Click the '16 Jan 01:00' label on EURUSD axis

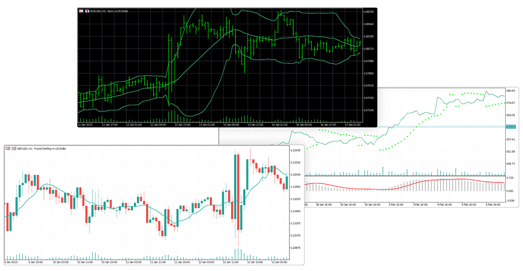(x=279, y=125)
